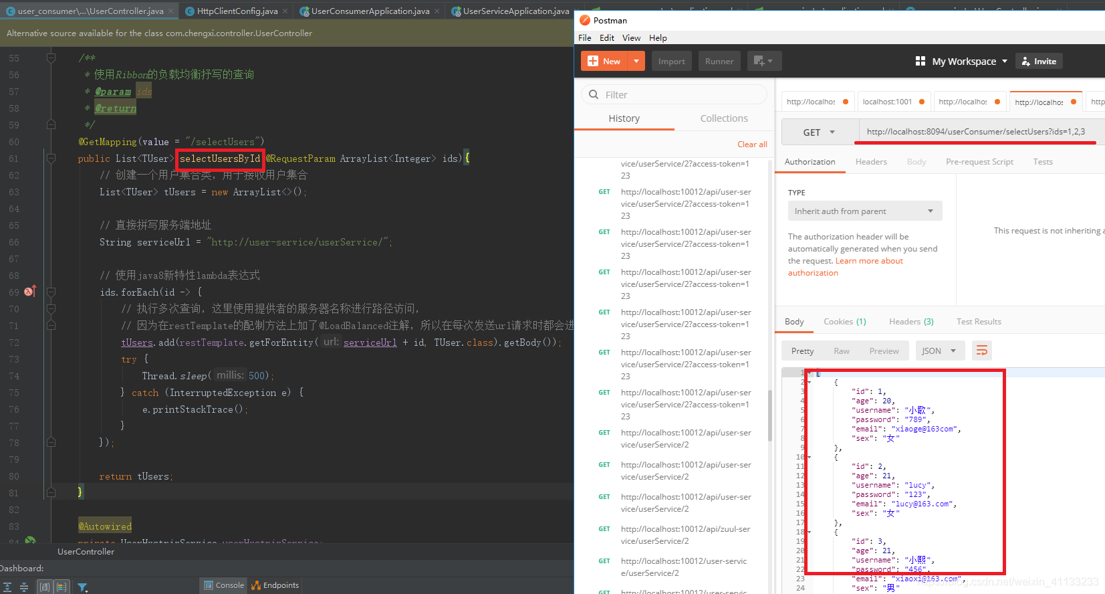This screenshot has width=1105, height=594.
Task: Select the response Body tab
Action: pyautogui.click(x=794, y=322)
